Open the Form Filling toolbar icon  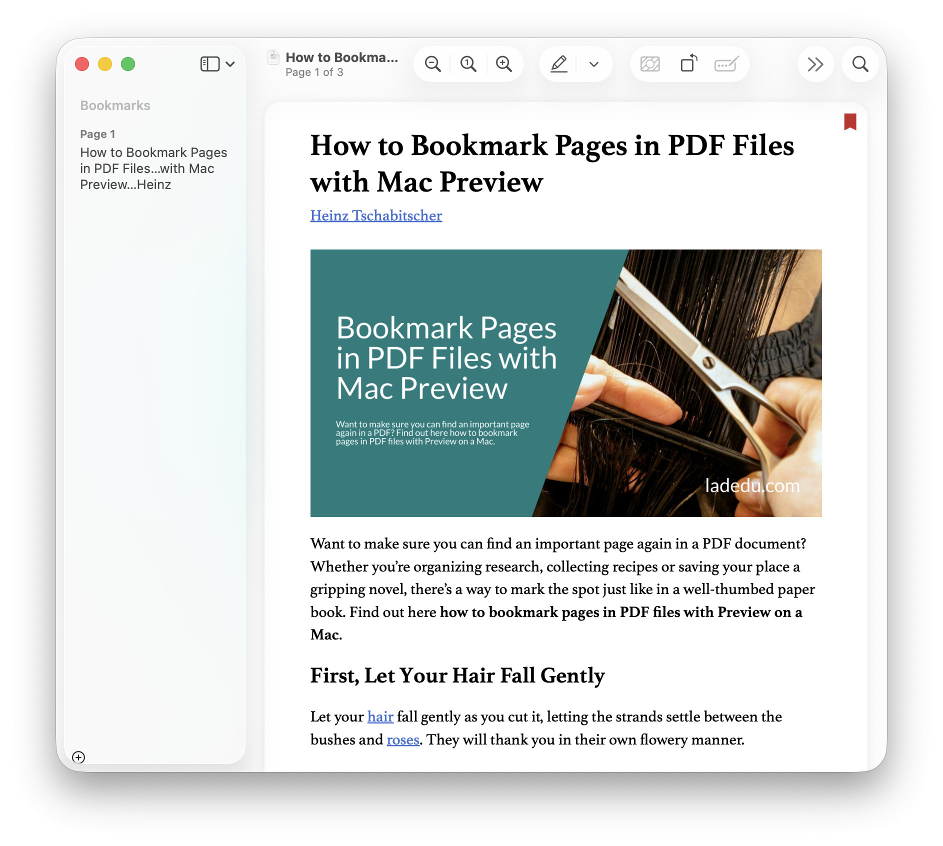point(726,64)
